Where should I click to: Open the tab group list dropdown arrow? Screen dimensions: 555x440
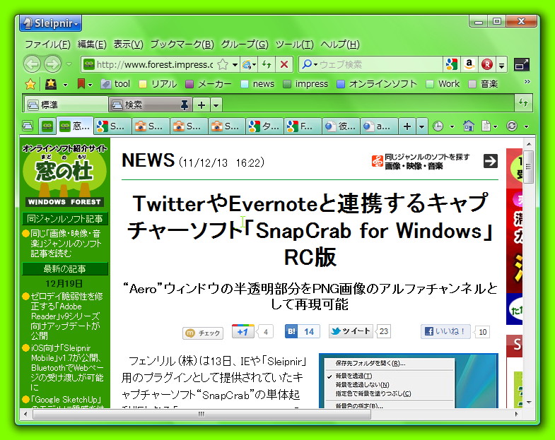tap(216, 105)
